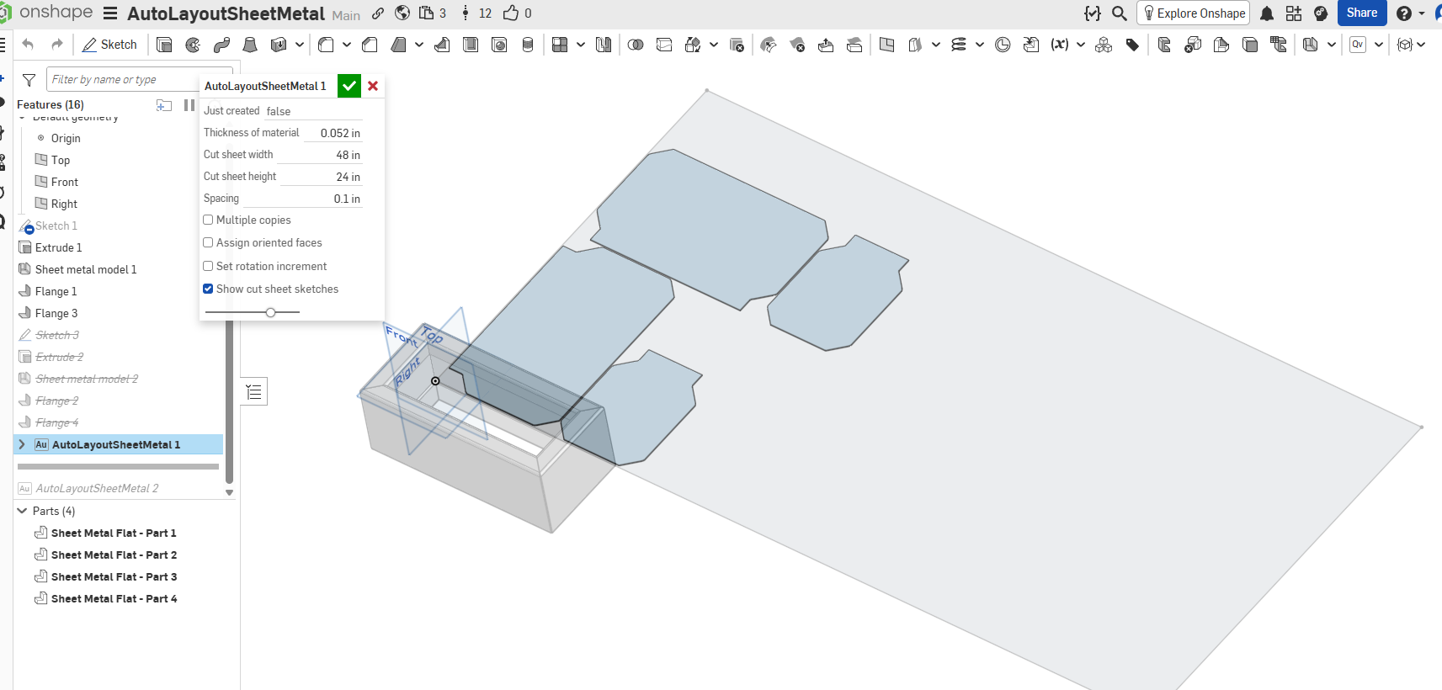The image size is (1442, 690).
Task: Click the like thumbs-up icon
Action: 511,13
